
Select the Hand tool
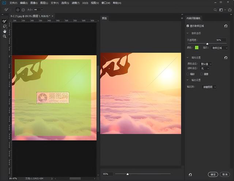pyautogui.click(x=4, y=31)
